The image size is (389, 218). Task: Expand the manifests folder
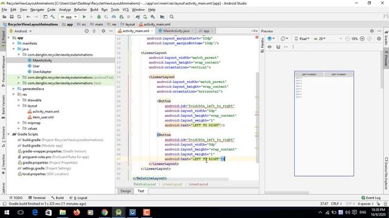[13, 43]
